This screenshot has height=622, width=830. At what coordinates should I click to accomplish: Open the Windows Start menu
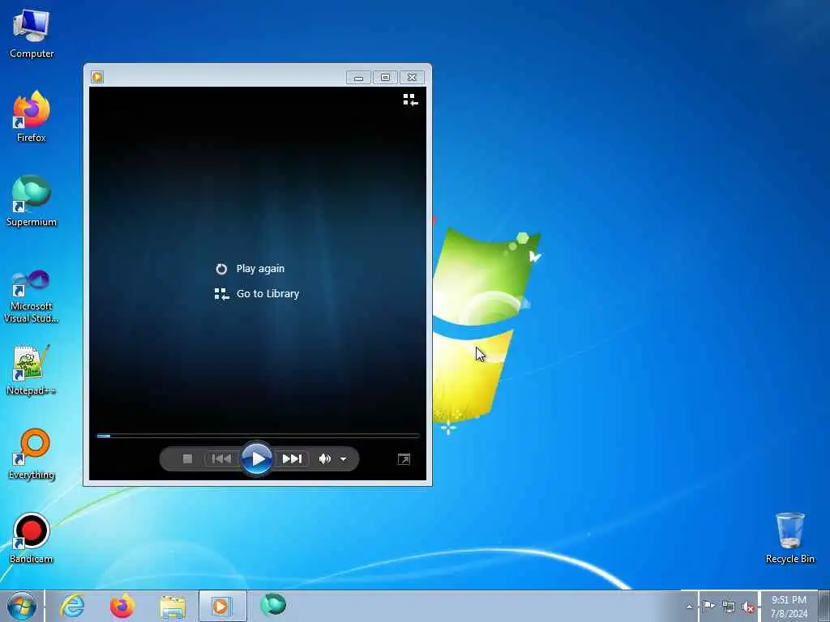(x=22, y=606)
